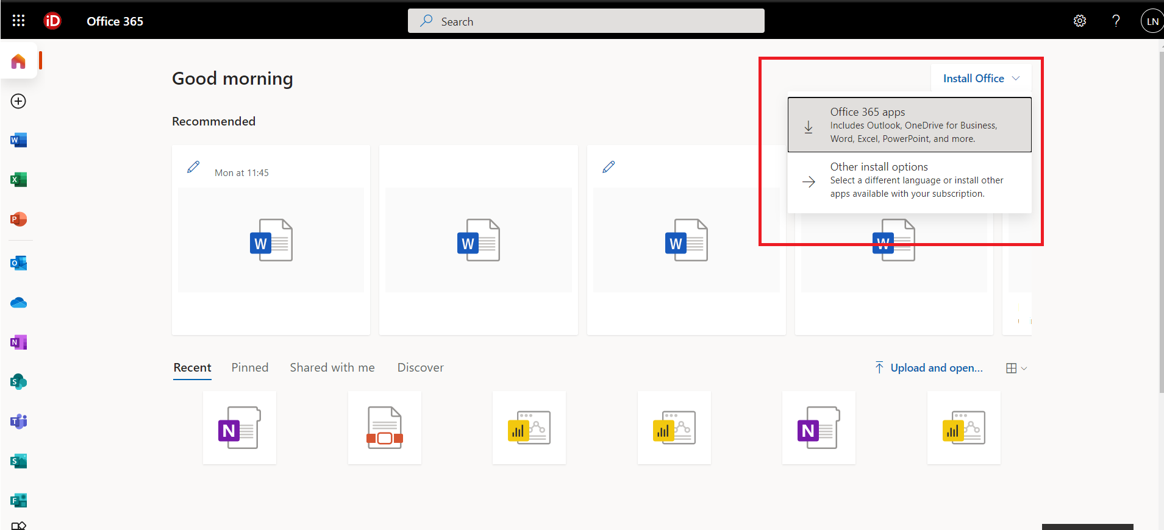
Task: Open recent PowerPoint presentation tile
Action: pos(385,428)
